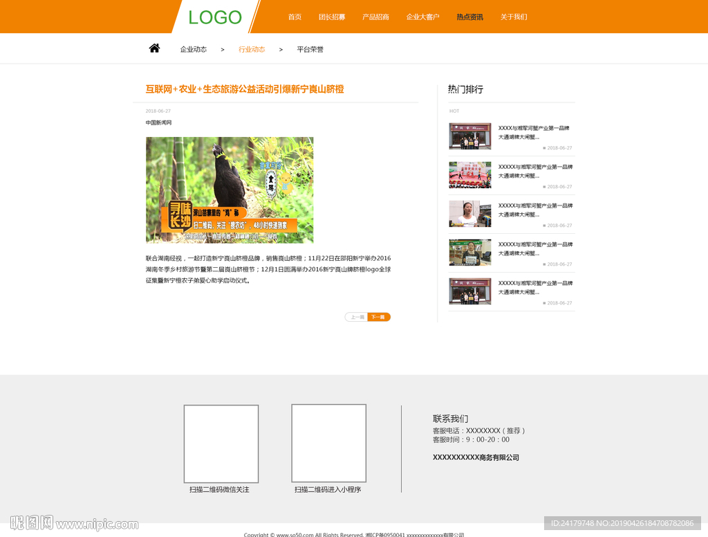
Task: Open the 热点资讯 navigation item
Action: click(x=469, y=17)
